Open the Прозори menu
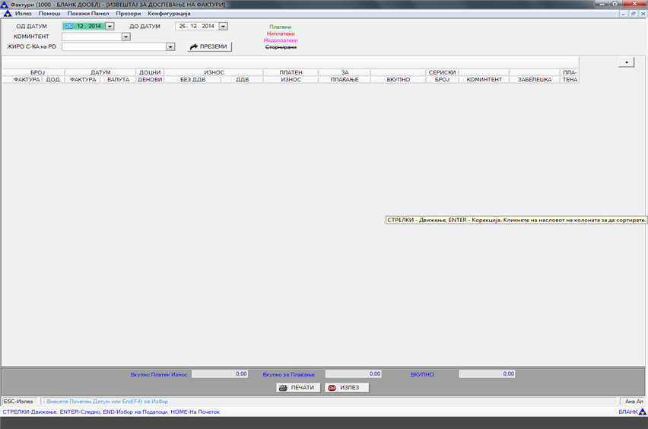 click(x=129, y=14)
